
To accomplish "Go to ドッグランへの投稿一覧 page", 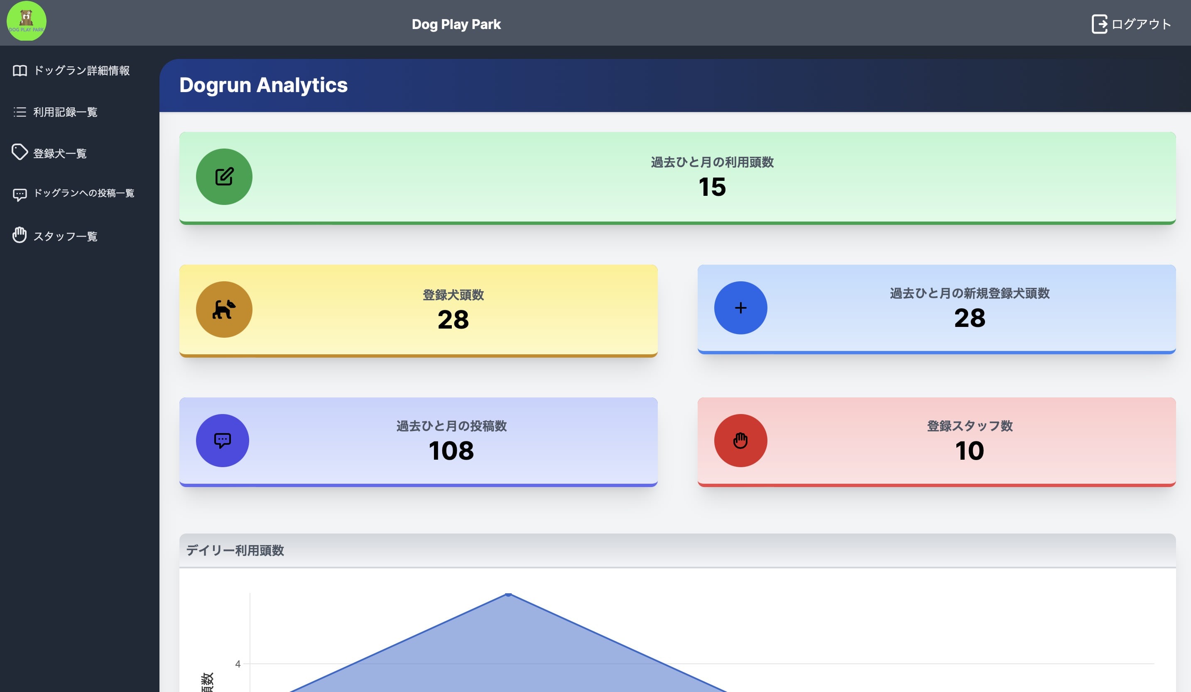I will point(83,193).
